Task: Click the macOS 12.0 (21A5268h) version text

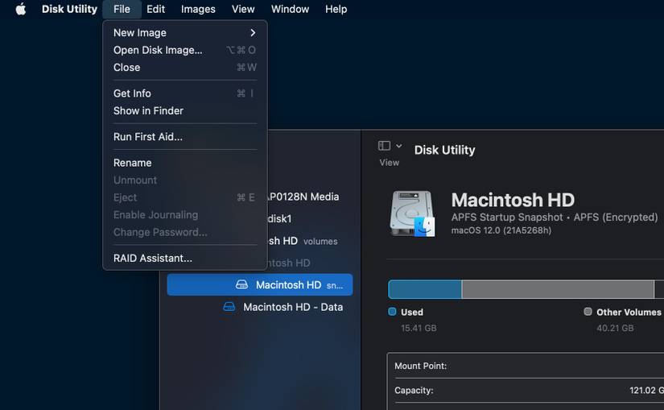Action: pos(501,230)
